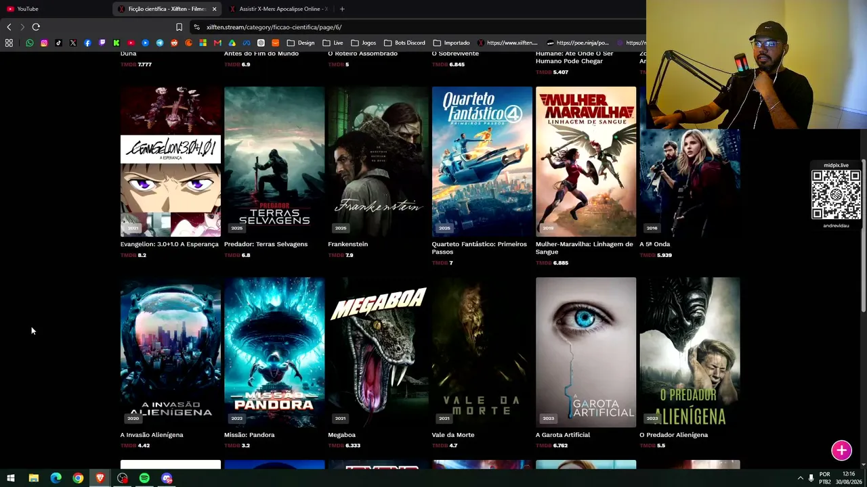The height and width of the screenshot is (487, 867).
Task: Switch to the Assistir X-Men: Apocalipse tab
Action: 278,9
